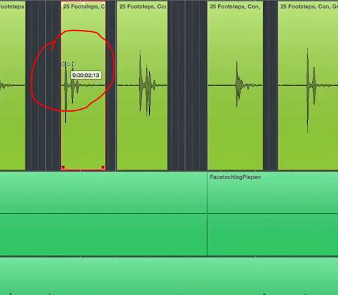
Task: Click the right-pointing triangle handle in selected clip
Action: tap(74, 64)
